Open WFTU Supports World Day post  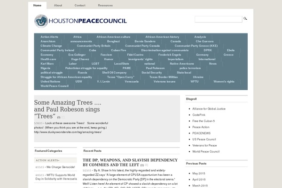click(x=56, y=177)
